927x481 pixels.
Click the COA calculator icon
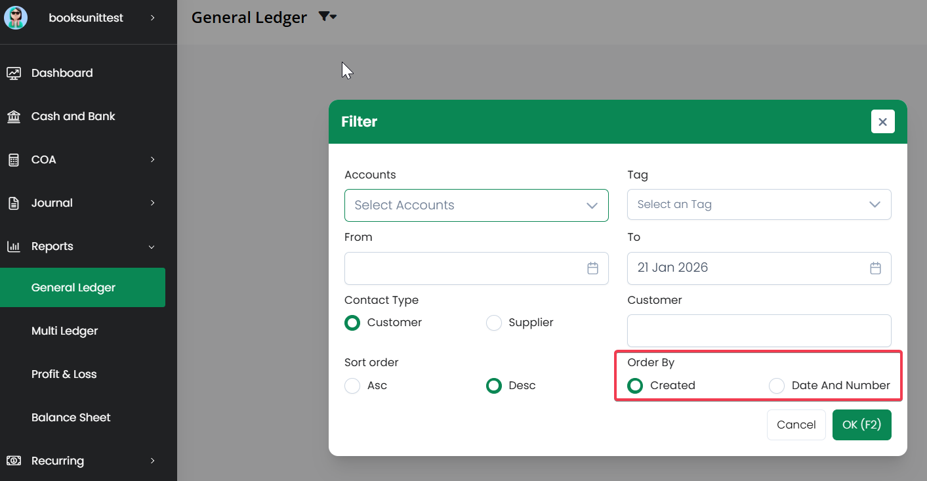[14, 160]
